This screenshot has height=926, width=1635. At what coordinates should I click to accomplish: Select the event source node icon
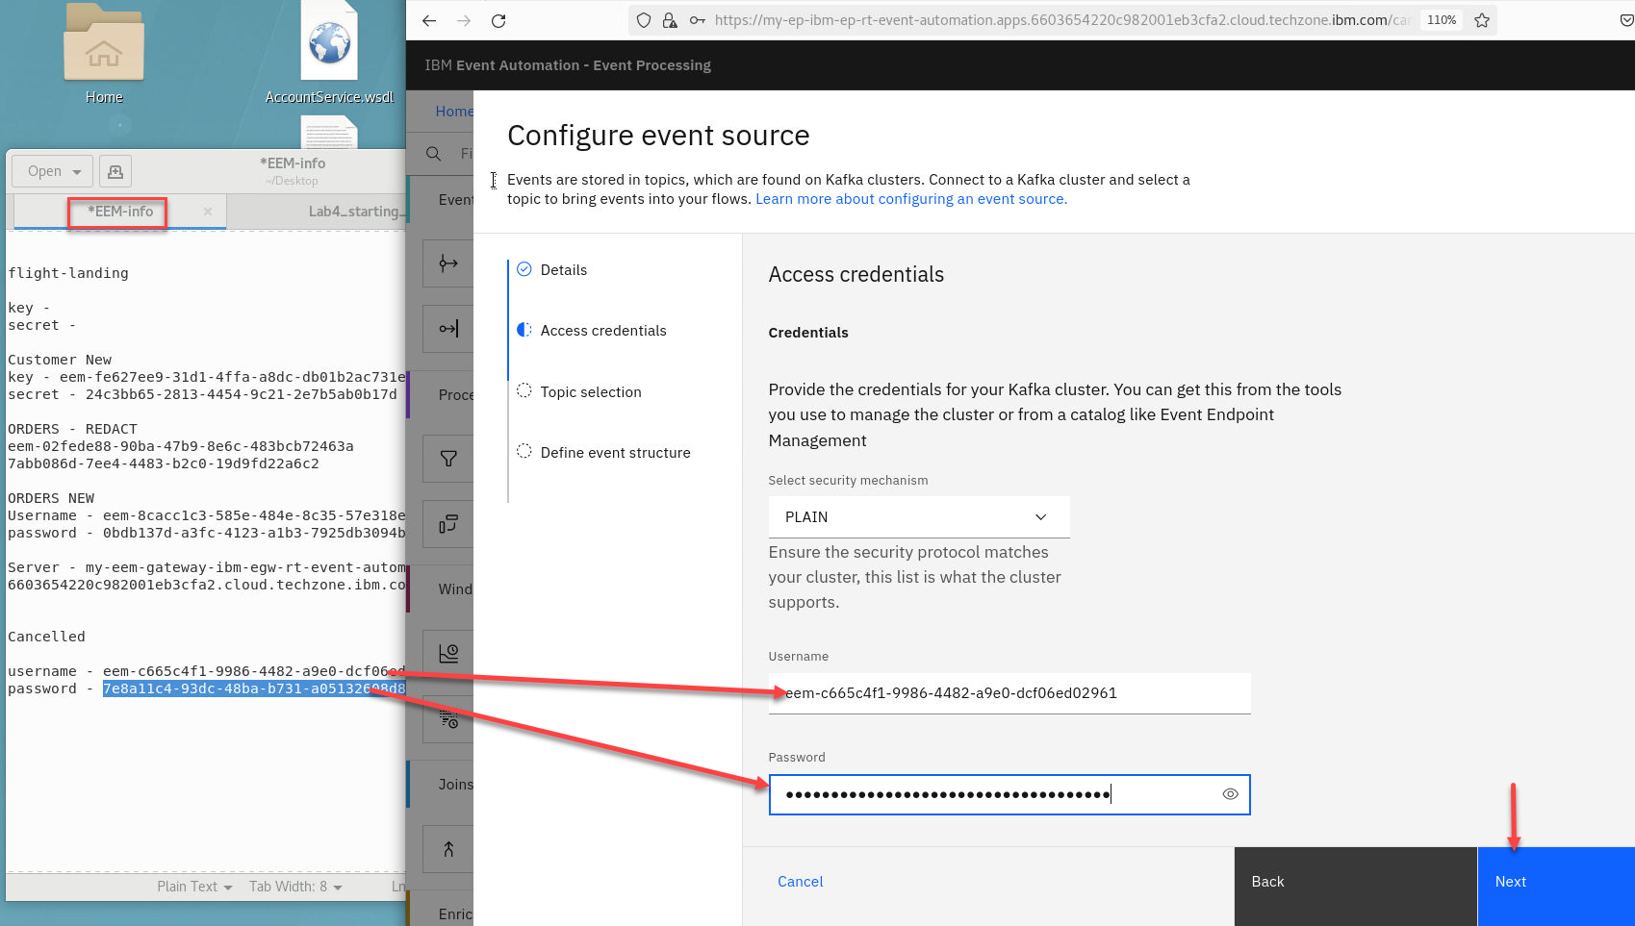click(448, 263)
